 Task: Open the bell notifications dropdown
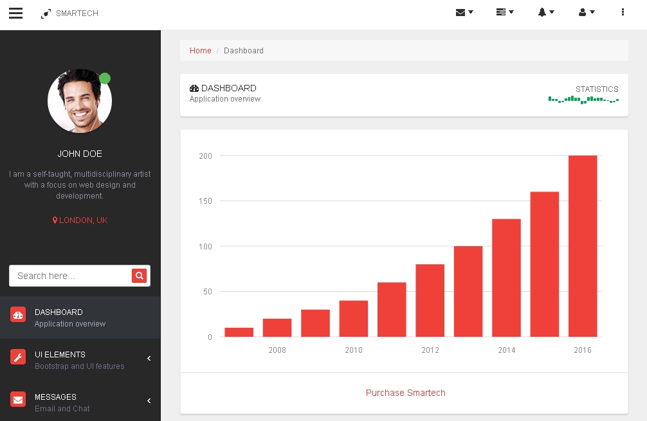pyautogui.click(x=546, y=12)
